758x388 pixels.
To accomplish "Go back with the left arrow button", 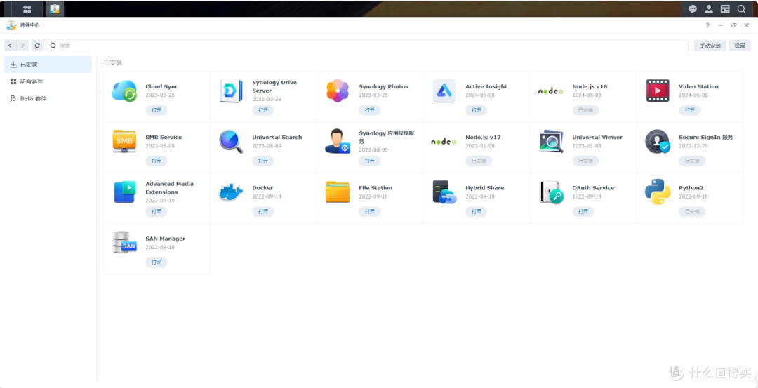I will coord(10,46).
